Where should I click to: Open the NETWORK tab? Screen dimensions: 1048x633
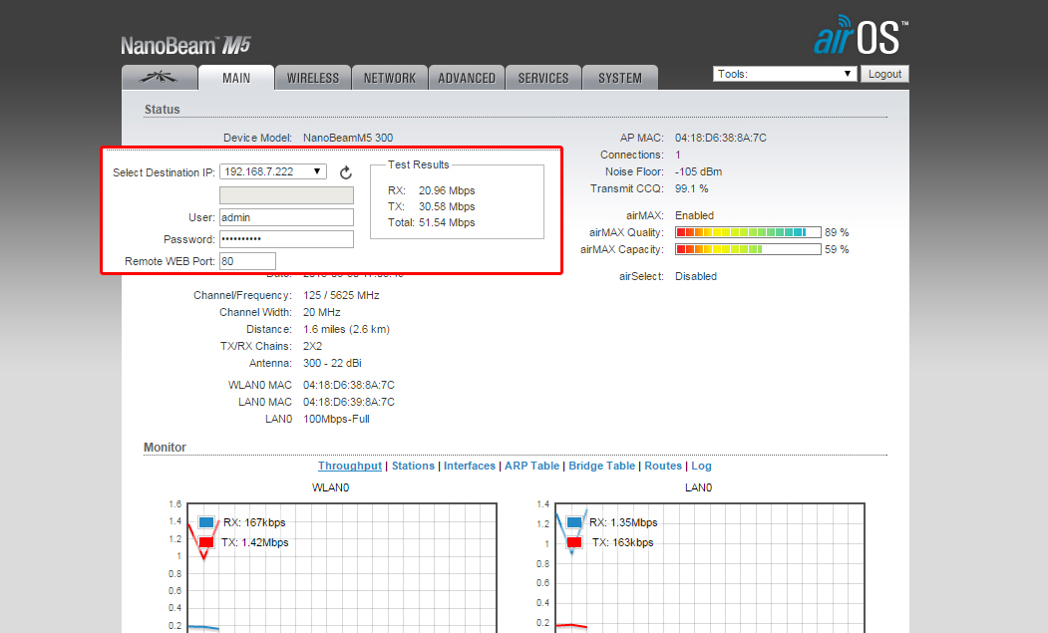pos(390,78)
